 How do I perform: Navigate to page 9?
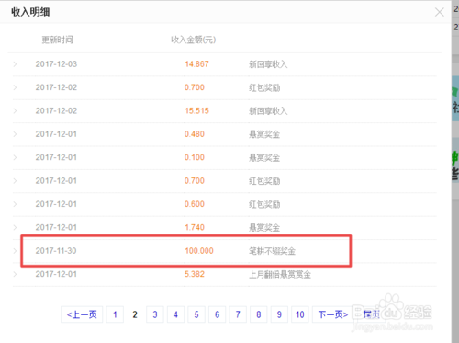(279, 314)
